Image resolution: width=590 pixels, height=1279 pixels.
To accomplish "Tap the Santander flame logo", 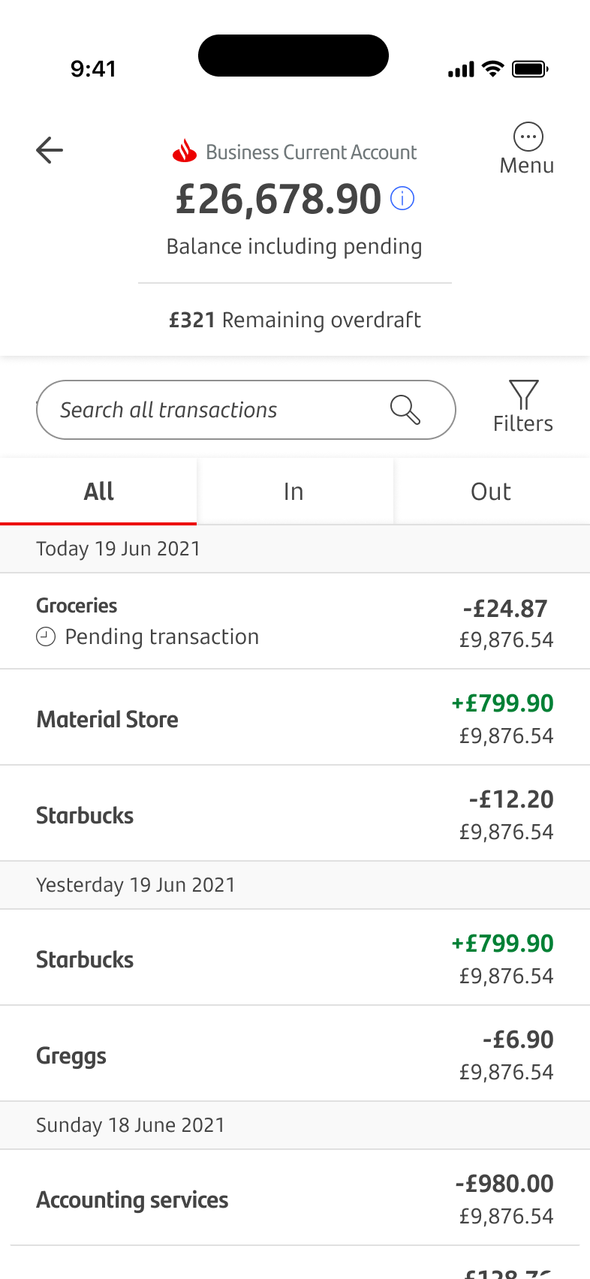I will pyautogui.click(x=185, y=152).
